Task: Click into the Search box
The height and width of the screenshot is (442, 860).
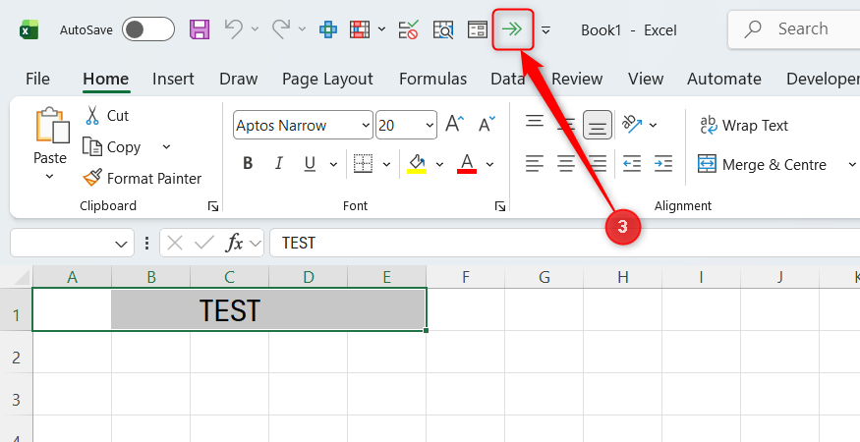Action: point(795,29)
